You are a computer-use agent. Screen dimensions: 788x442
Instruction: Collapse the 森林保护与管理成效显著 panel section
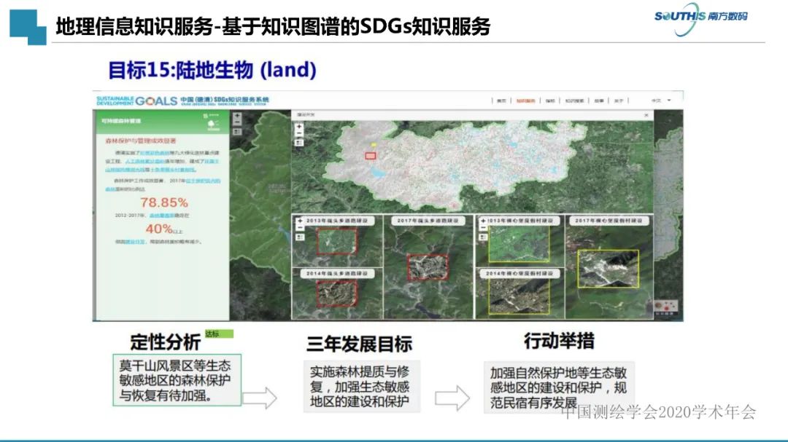[140, 141]
